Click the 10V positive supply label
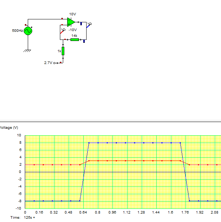The image size is (221, 222). coord(73,14)
